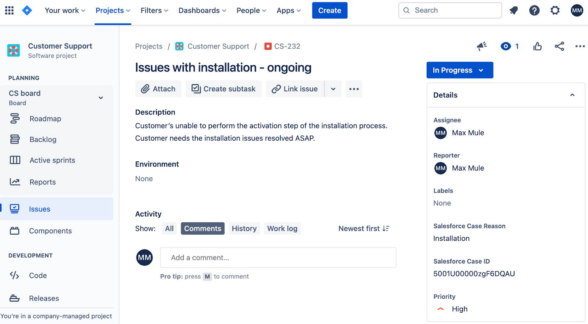The height and width of the screenshot is (324, 588).
Task: Open the Dashboards dropdown menu
Action: pos(202,10)
